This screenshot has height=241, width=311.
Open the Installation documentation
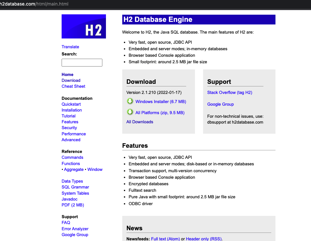coord(72,110)
